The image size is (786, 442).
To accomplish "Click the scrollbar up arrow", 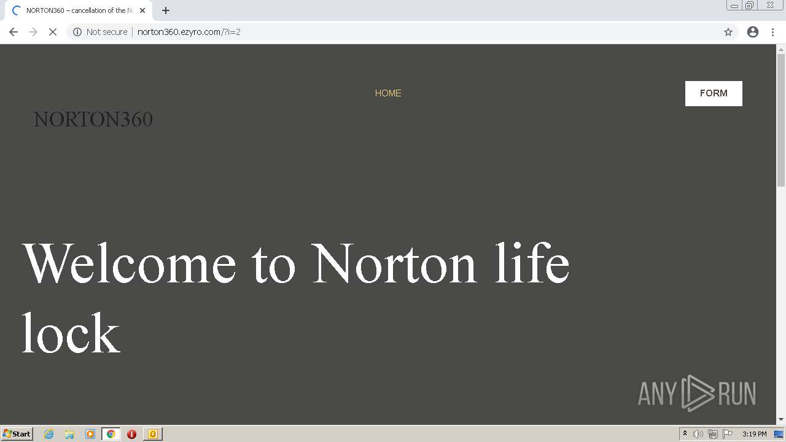I will coord(781,49).
